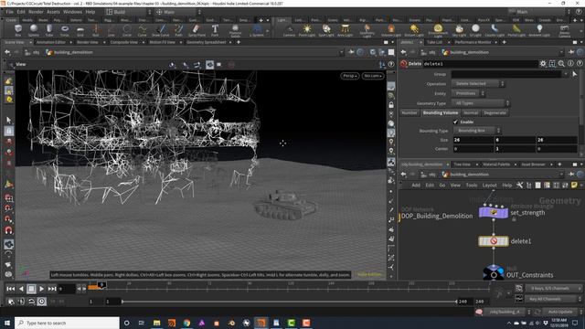Screen dimensions: 585x329
Task: Switch to the Number tab
Action: [x=409, y=112]
